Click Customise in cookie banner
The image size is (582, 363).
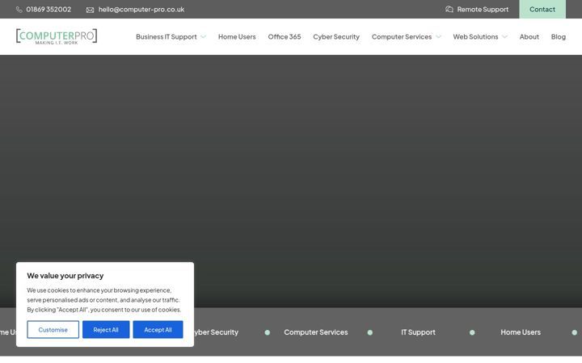tap(53, 329)
